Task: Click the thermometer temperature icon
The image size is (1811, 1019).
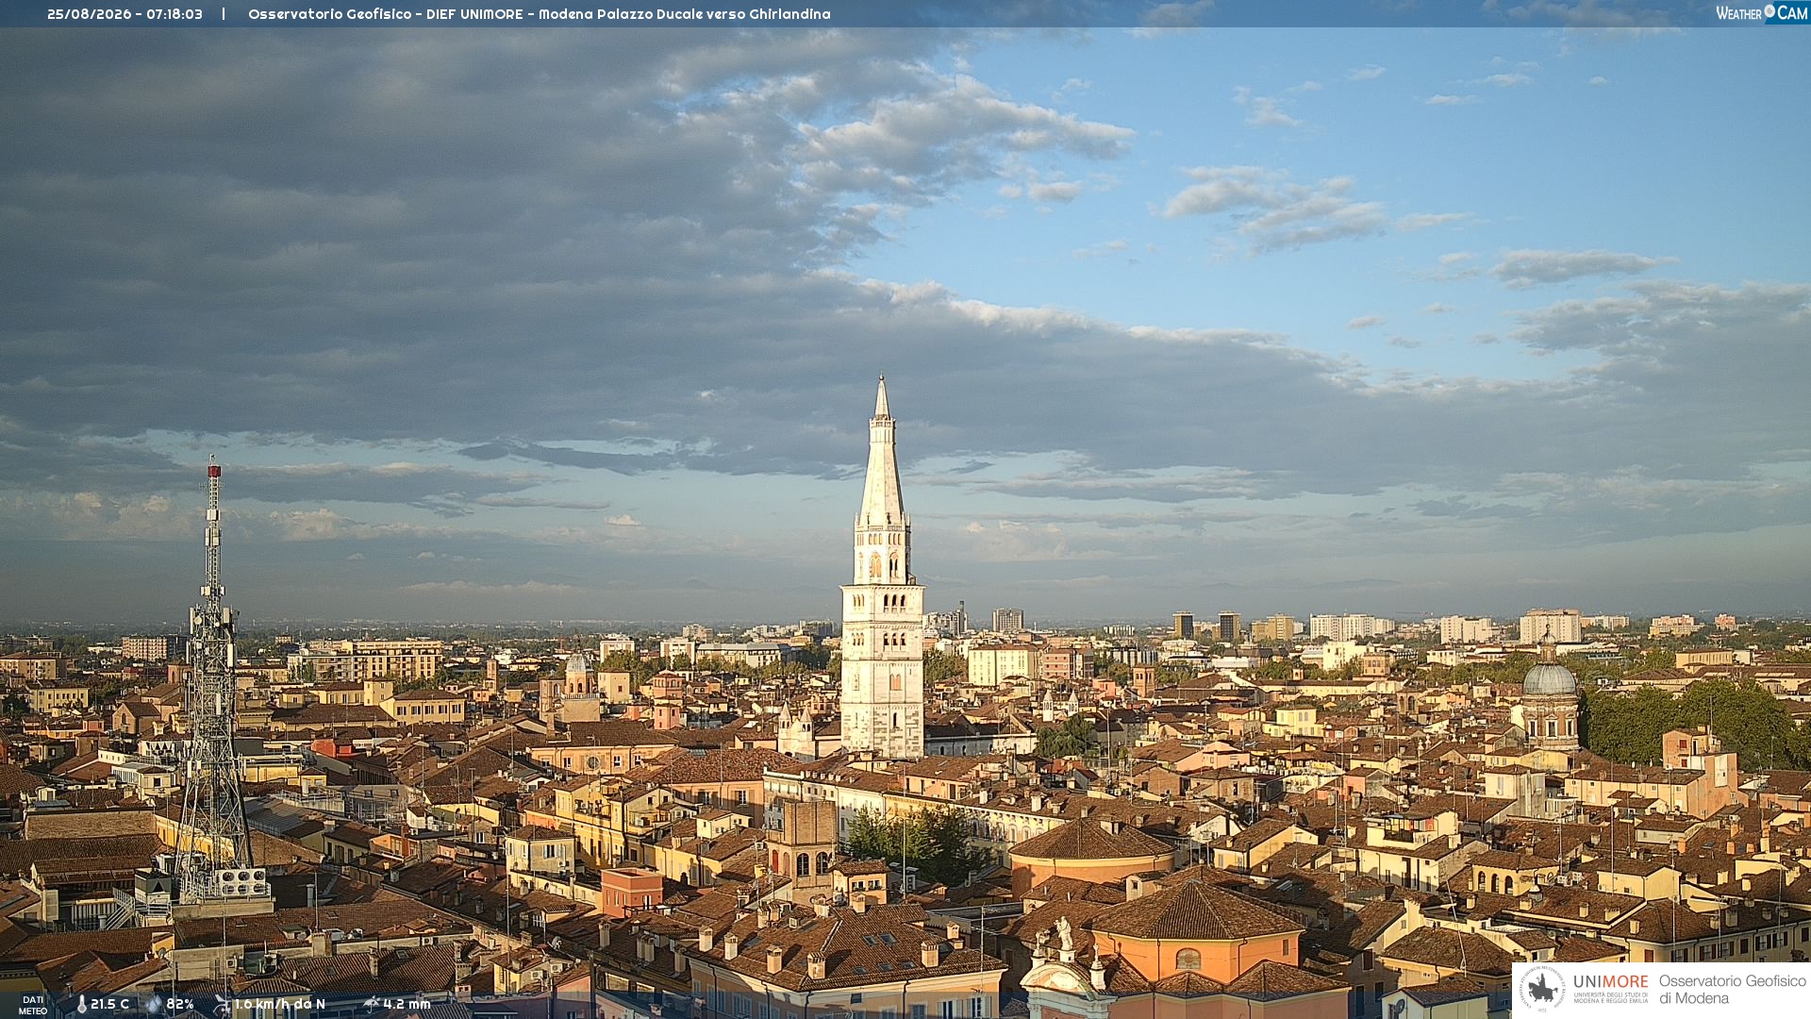Action: click(x=82, y=1004)
